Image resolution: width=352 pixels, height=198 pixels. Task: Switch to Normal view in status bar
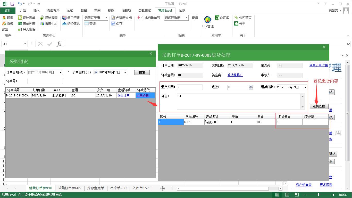(277, 195)
